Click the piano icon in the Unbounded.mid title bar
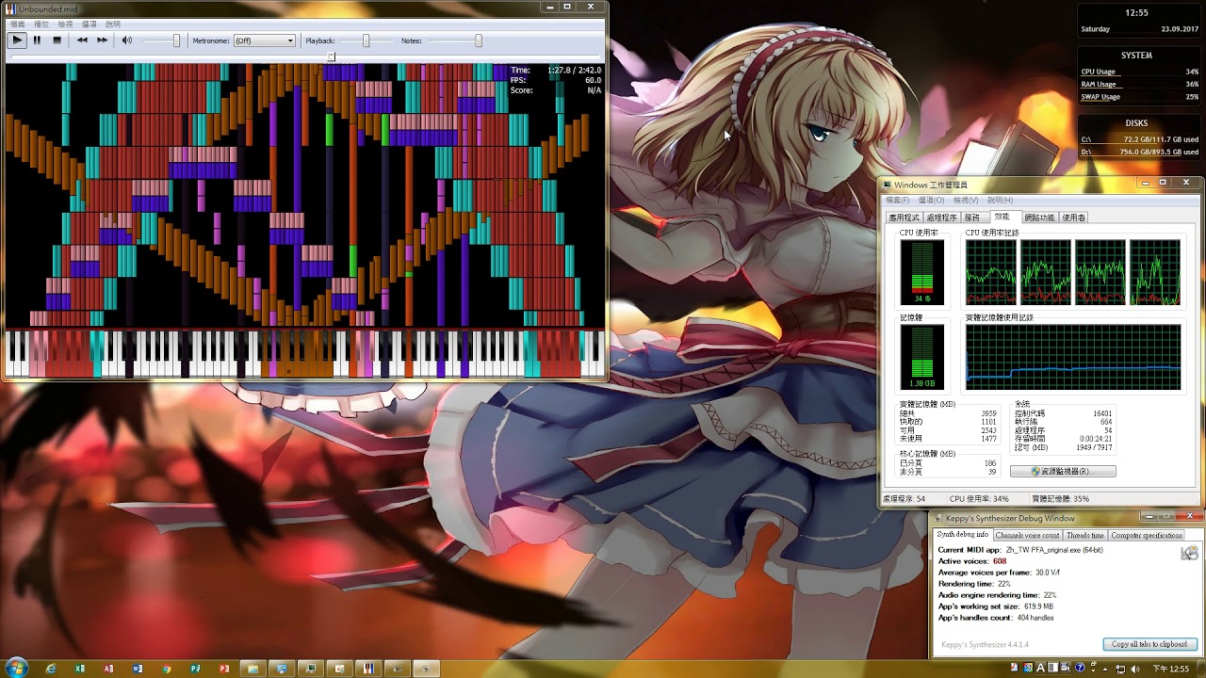The image size is (1206, 678). 11,8
